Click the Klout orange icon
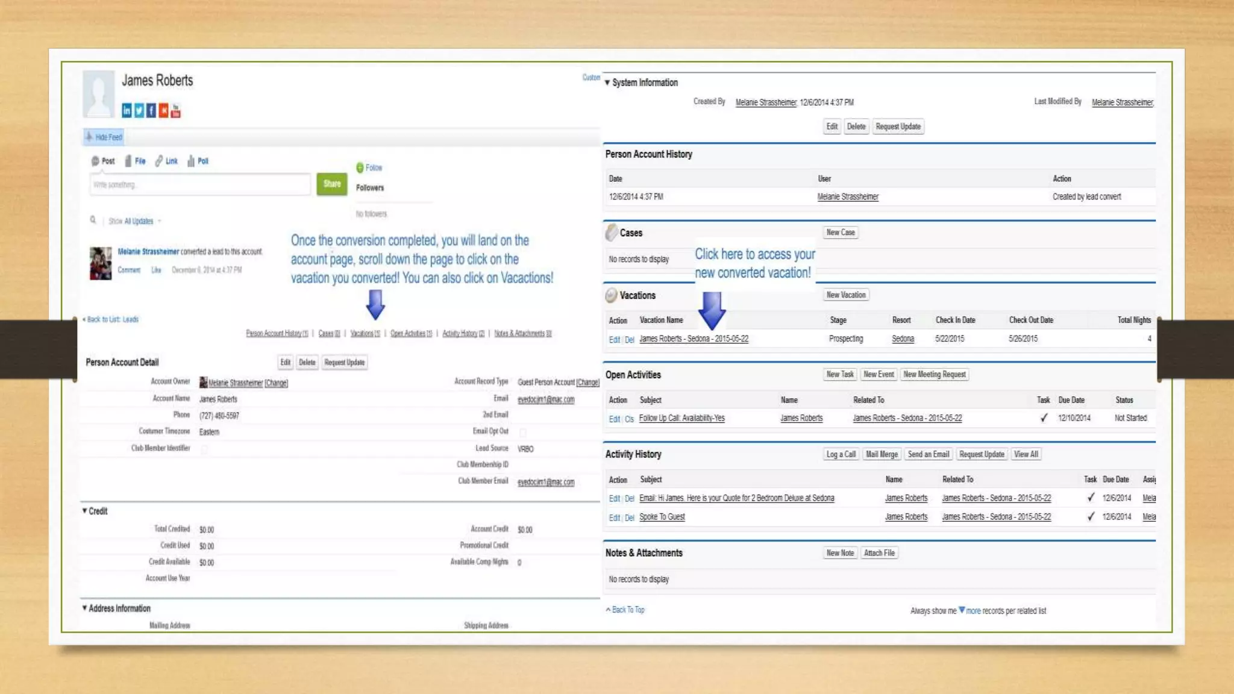 (163, 110)
